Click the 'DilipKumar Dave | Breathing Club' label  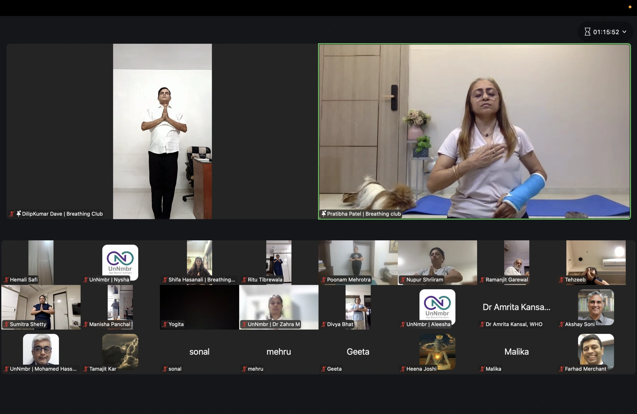click(x=62, y=214)
